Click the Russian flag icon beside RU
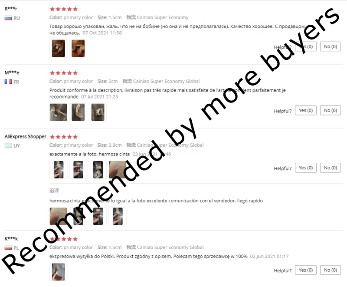The height and width of the screenshot is (287, 347). pyautogui.click(x=8, y=18)
